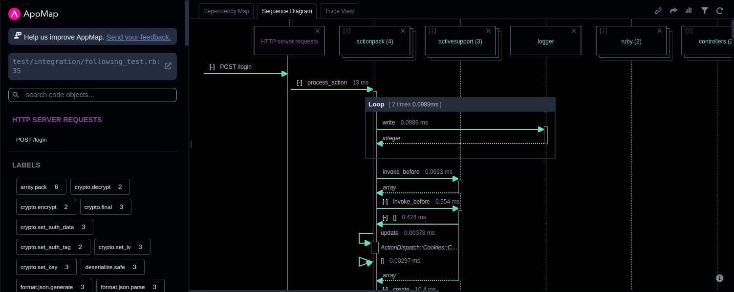
Task: Open the stats bar chart icon
Action: pos(689,11)
